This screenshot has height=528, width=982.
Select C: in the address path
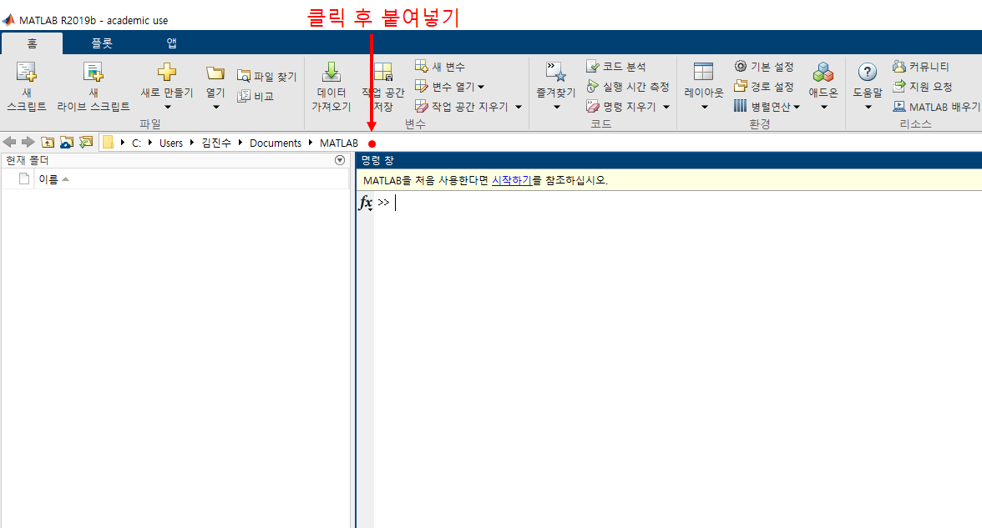[x=136, y=143]
